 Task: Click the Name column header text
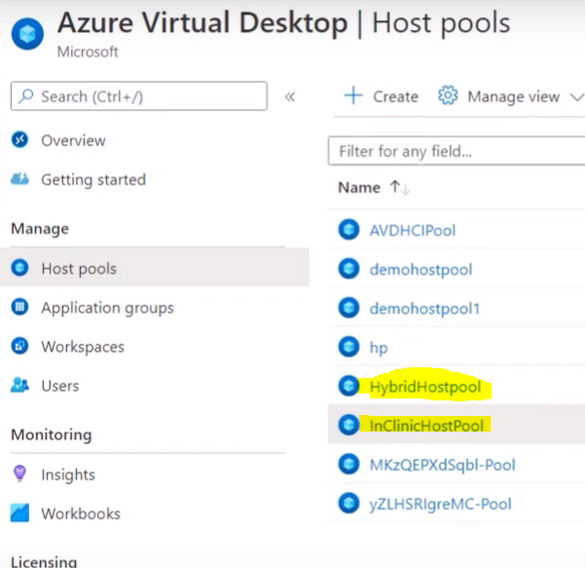coord(359,187)
